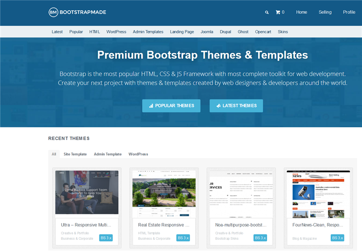Open the Joomla category
362x251 pixels.
point(207,32)
